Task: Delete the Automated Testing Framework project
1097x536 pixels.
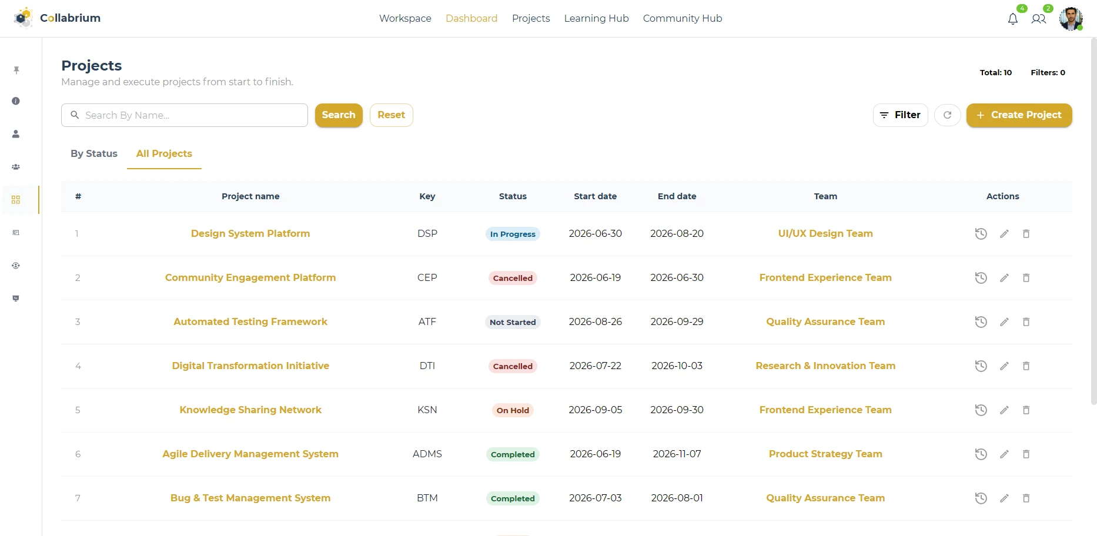Action: (x=1026, y=322)
